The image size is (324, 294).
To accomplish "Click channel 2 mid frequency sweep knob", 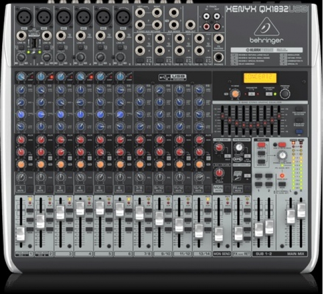I will pyautogui.click(x=41, y=114).
